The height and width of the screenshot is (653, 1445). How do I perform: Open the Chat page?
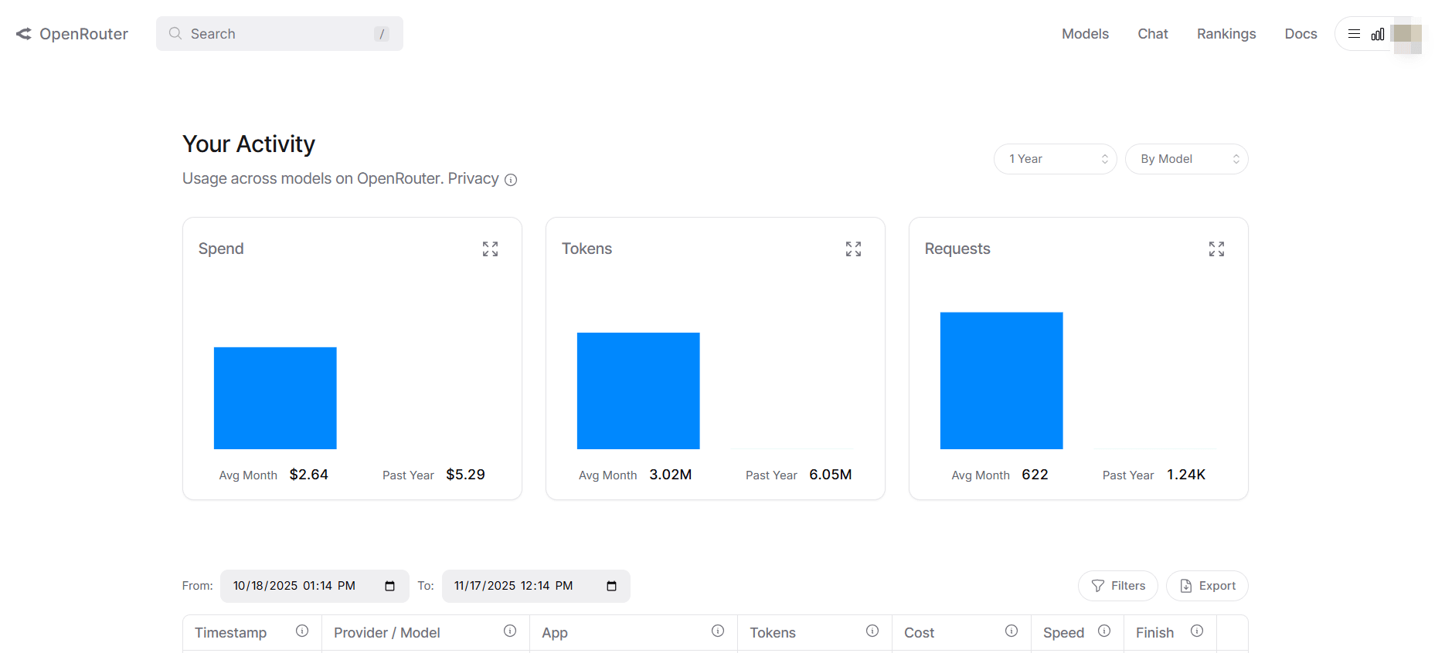pyautogui.click(x=1152, y=34)
